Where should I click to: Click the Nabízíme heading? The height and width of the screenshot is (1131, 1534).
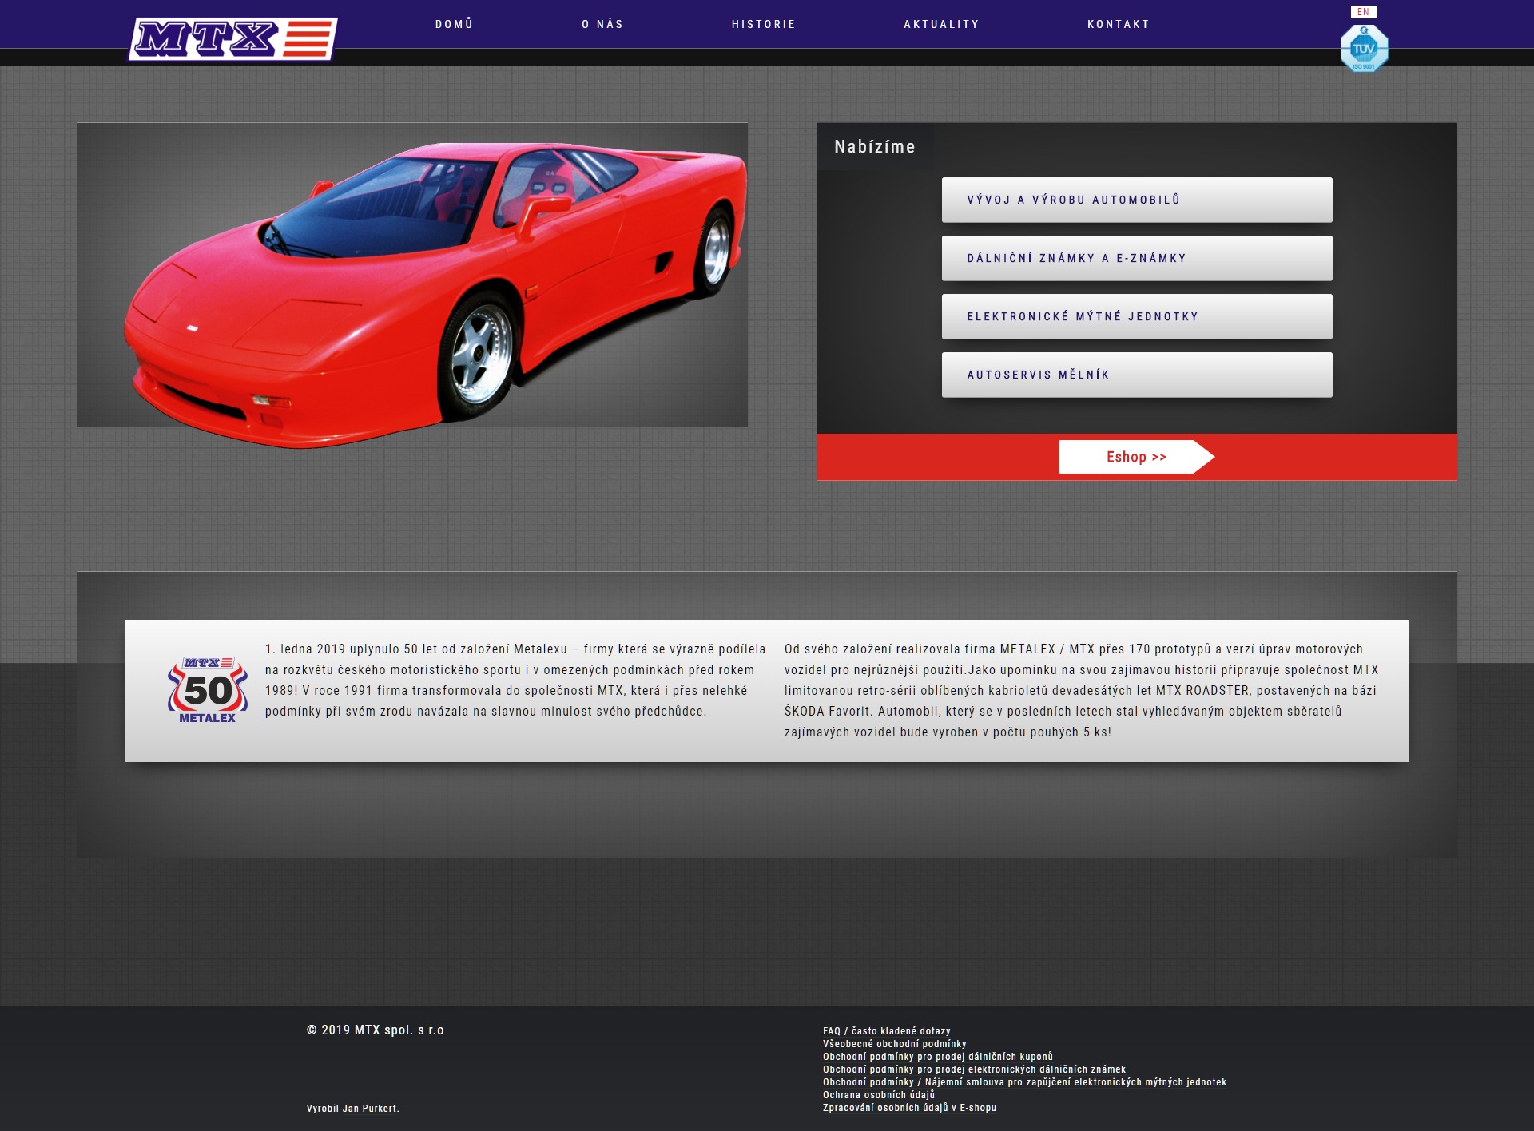875,147
